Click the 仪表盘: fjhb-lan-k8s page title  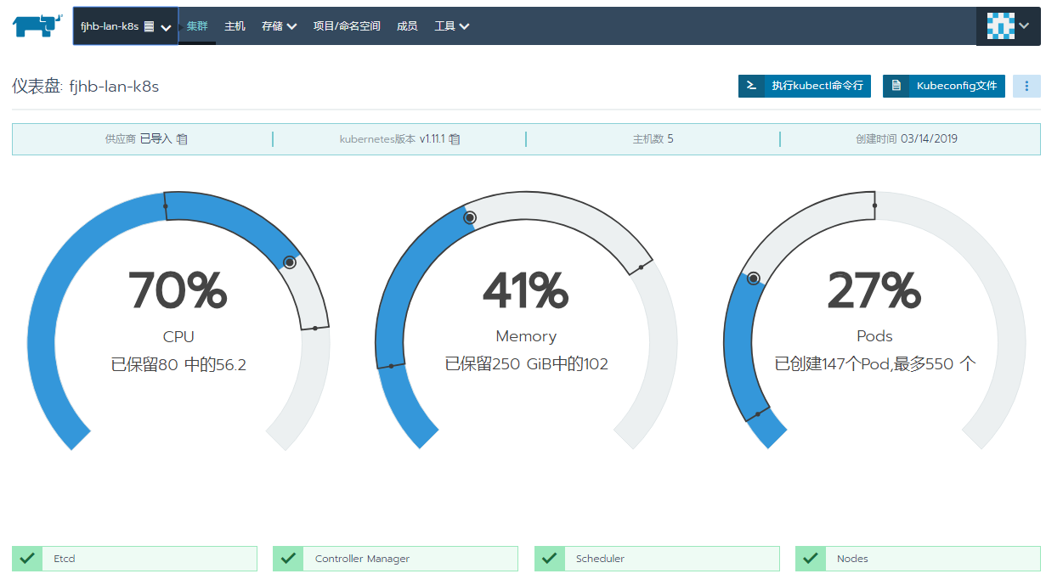[86, 87]
